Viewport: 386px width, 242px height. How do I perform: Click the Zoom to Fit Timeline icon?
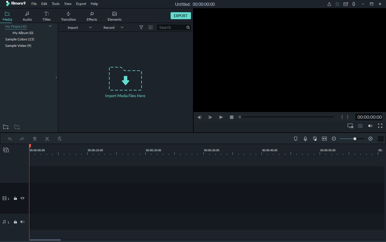pyautogui.click(x=324, y=139)
